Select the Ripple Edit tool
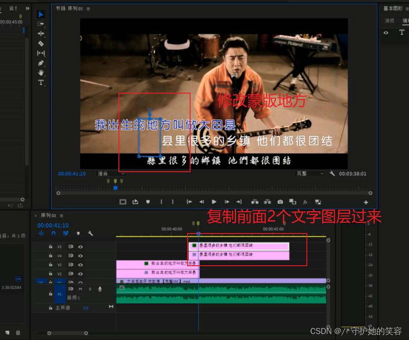409x340 pixels. click(x=41, y=33)
